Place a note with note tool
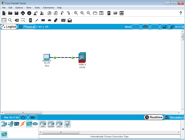Image resolution: width=185 pixels, height=140 pixels. (x=30, y=20)
